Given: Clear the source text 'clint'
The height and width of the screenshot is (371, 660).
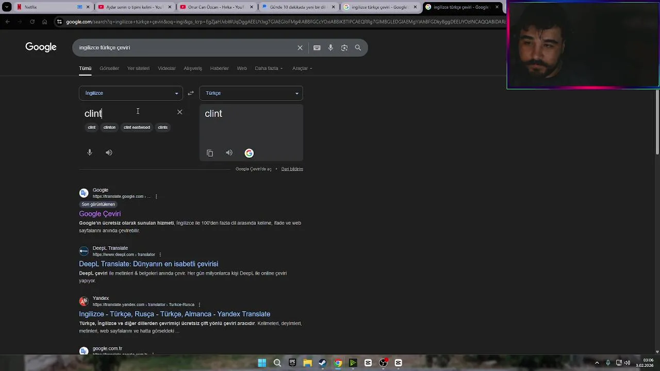Looking at the screenshot, I should pyautogui.click(x=179, y=112).
